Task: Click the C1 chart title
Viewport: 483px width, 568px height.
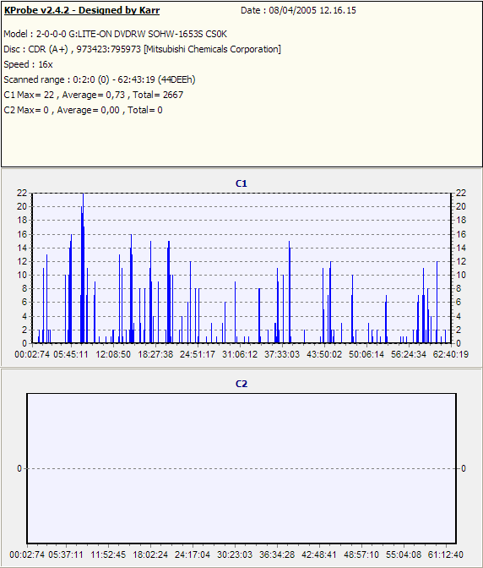Action: coord(241,183)
